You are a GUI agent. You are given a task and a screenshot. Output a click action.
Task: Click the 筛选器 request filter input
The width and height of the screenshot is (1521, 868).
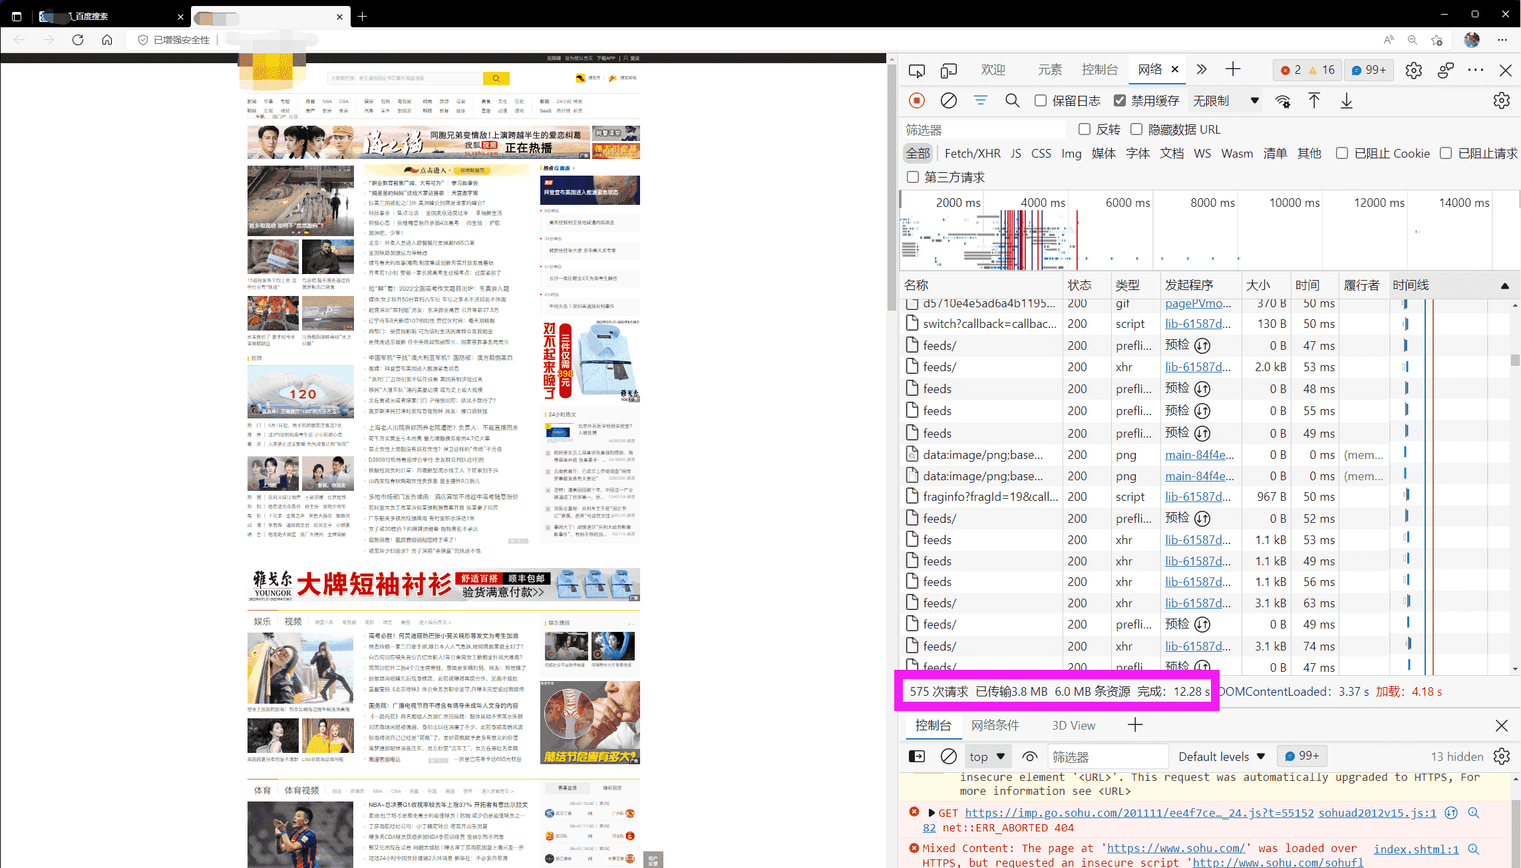(x=983, y=128)
